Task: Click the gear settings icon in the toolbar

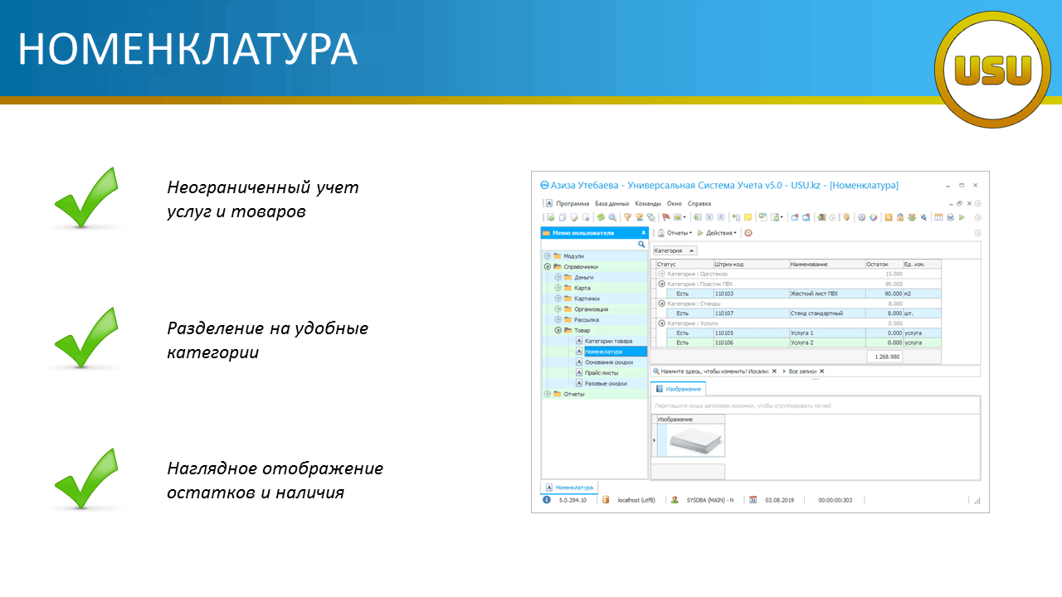Action: (862, 218)
